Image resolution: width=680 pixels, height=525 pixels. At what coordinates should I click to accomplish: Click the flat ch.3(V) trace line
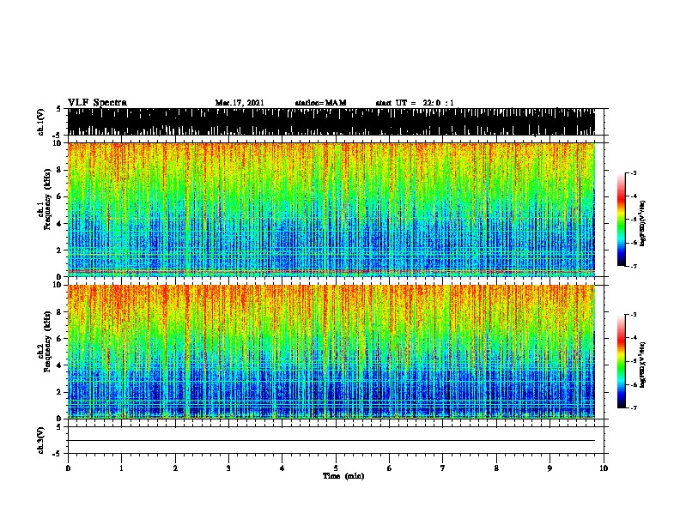point(331,441)
